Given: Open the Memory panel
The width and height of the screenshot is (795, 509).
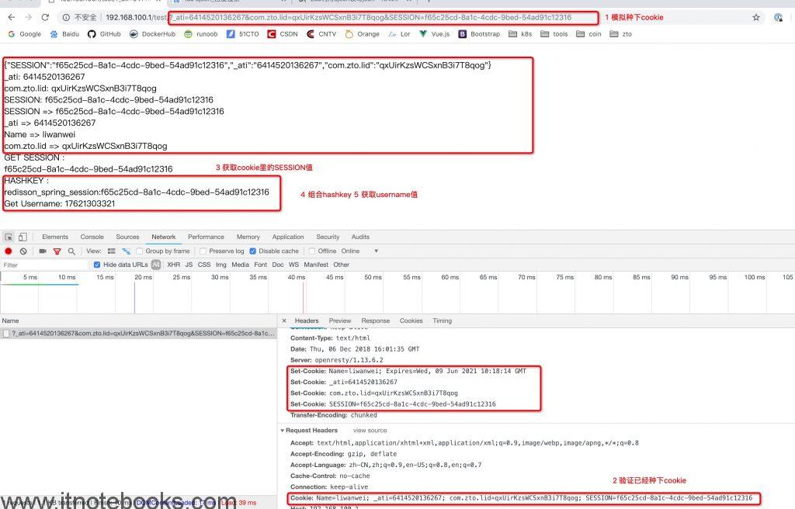Looking at the screenshot, I should coord(248,237).
